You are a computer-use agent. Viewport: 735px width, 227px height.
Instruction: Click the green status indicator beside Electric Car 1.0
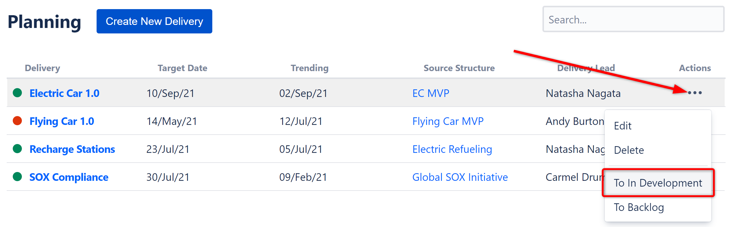(x=17, y=93)
